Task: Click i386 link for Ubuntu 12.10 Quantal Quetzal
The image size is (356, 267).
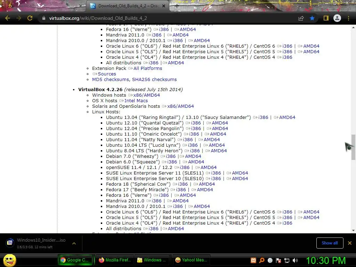Action: [196, 123]
